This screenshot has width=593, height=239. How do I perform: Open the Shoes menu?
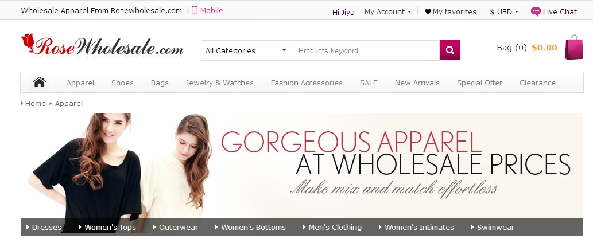[x=122, y=83]
